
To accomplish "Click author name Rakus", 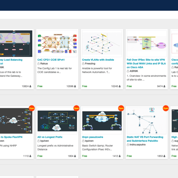I will tap(44, 64).
